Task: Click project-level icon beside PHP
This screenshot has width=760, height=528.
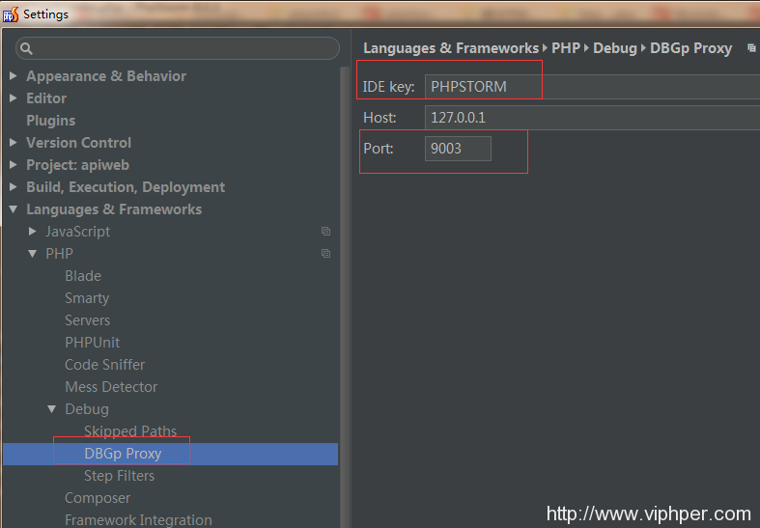Action: [325, 253]
